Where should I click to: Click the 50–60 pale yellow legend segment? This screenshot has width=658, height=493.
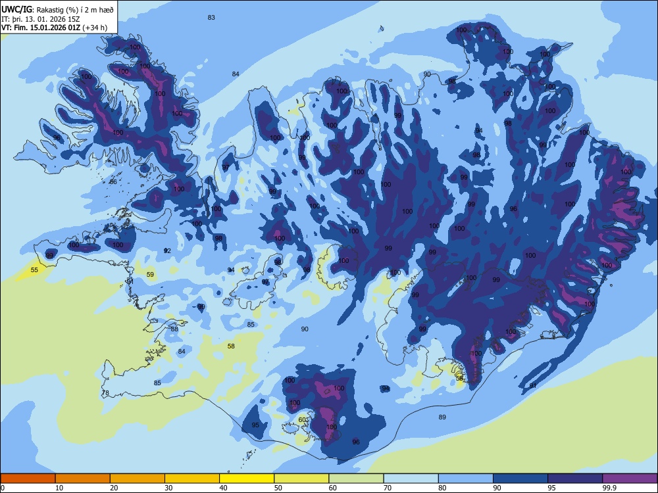[301, 479]
